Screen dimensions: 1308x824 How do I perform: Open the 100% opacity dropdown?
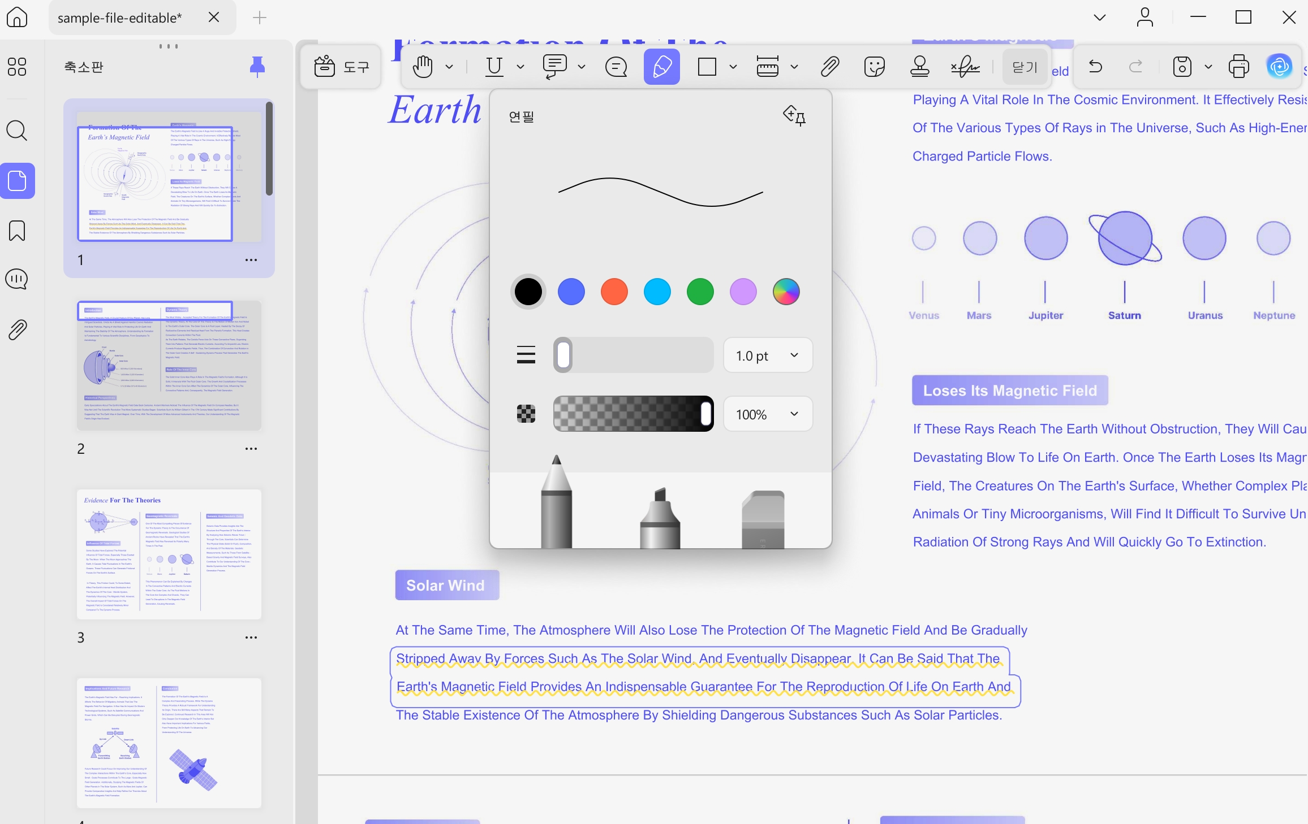point(768,414)
